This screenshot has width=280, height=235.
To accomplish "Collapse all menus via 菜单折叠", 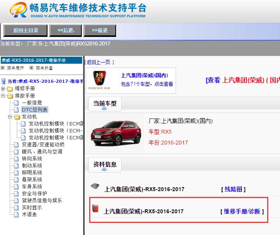I will click(x=44, y=68).
